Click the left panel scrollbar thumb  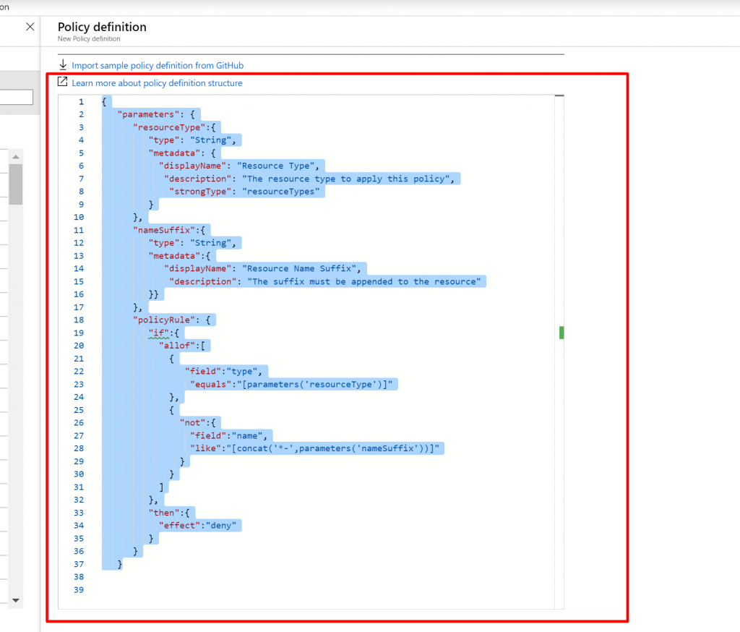15,184
